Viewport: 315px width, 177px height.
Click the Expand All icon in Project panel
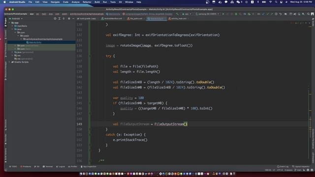[59, 19]
